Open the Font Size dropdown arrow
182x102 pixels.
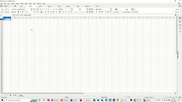(x=38, y=9)
